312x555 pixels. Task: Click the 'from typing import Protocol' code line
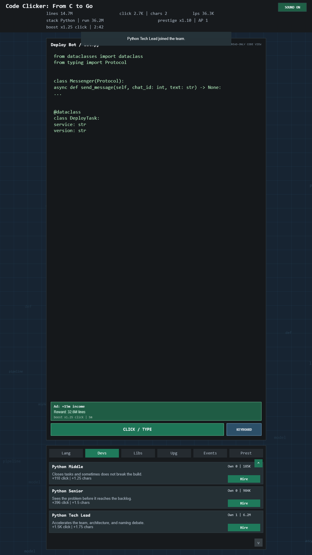click(90, 62)
